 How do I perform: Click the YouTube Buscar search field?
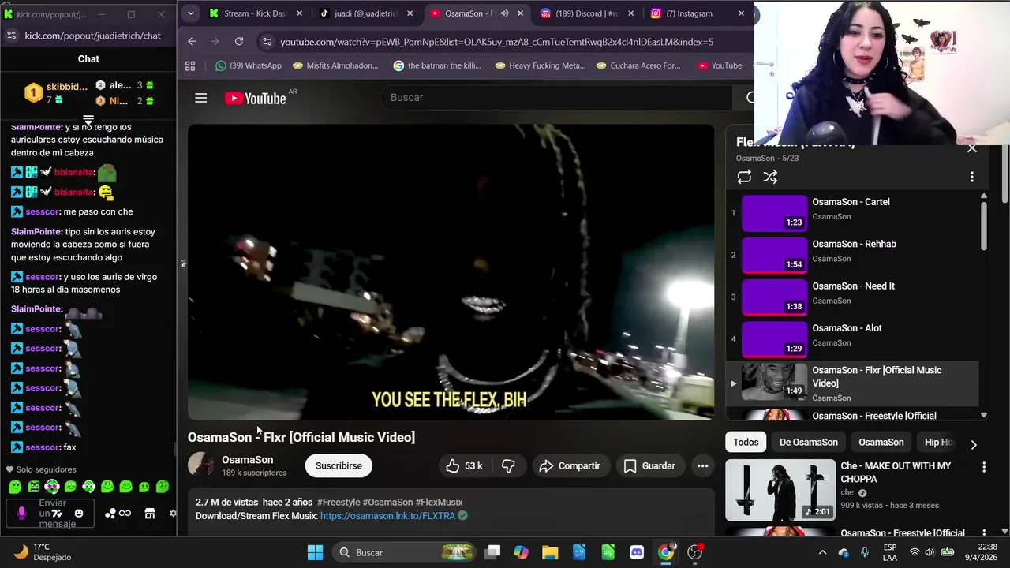pos(556,98)
